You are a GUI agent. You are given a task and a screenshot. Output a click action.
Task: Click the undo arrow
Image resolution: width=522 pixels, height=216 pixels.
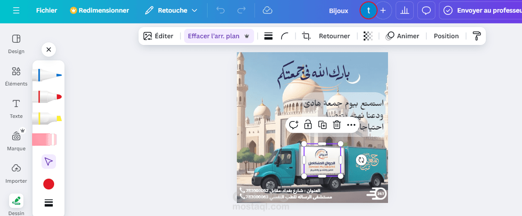(x=220, y=11)
